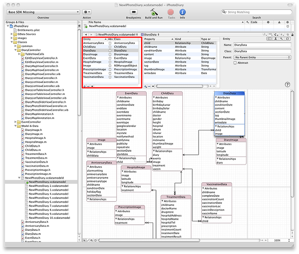This screenshot has width=299, height=254.
Task: Toggle Abstract checkbox for PrescriptionImage row
Action: point(110,70)
